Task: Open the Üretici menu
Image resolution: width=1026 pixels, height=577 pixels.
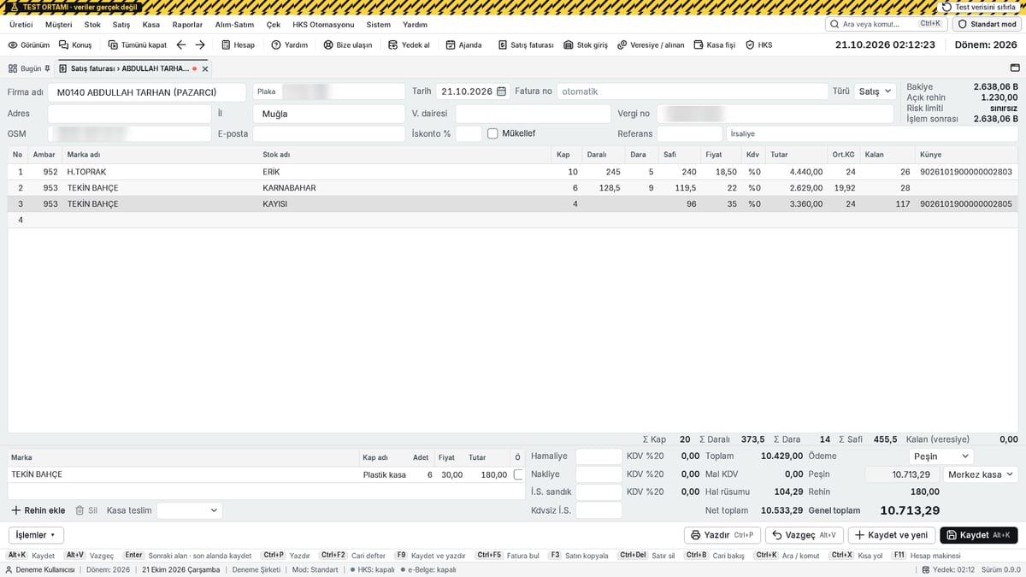Action: (21, 25)
